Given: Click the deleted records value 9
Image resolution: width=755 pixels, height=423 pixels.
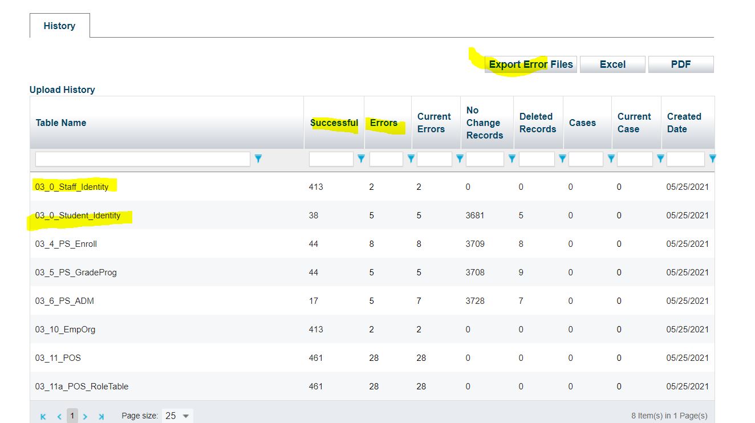Looking at the screenshot, I should 521,272.
